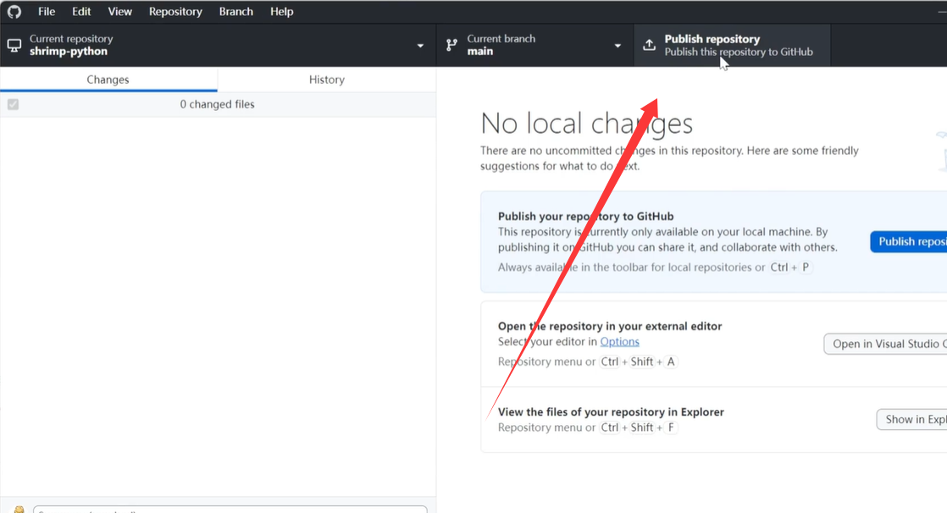
Task: Click Open in Visual Studio Code button
Action: [885, 344]
